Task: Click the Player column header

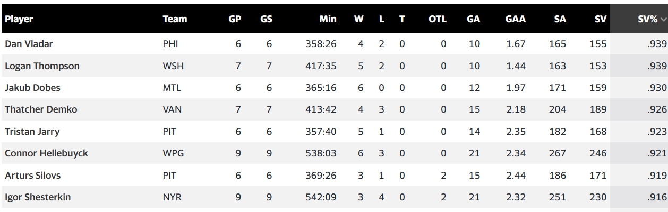Action: coord(19,19)
